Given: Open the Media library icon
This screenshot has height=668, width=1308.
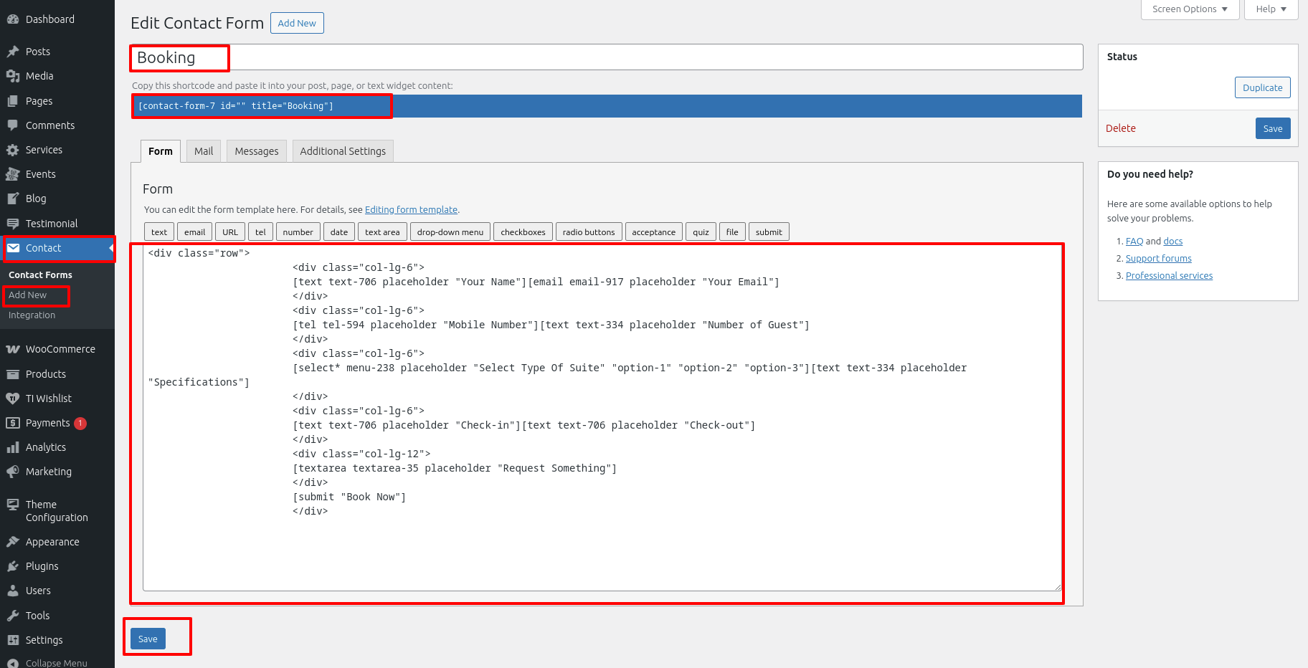Looking at the screenshot, I should click(13, 76).
